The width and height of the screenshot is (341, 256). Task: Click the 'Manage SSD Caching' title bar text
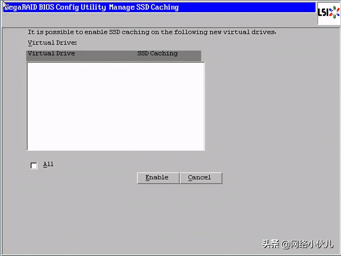144,7
